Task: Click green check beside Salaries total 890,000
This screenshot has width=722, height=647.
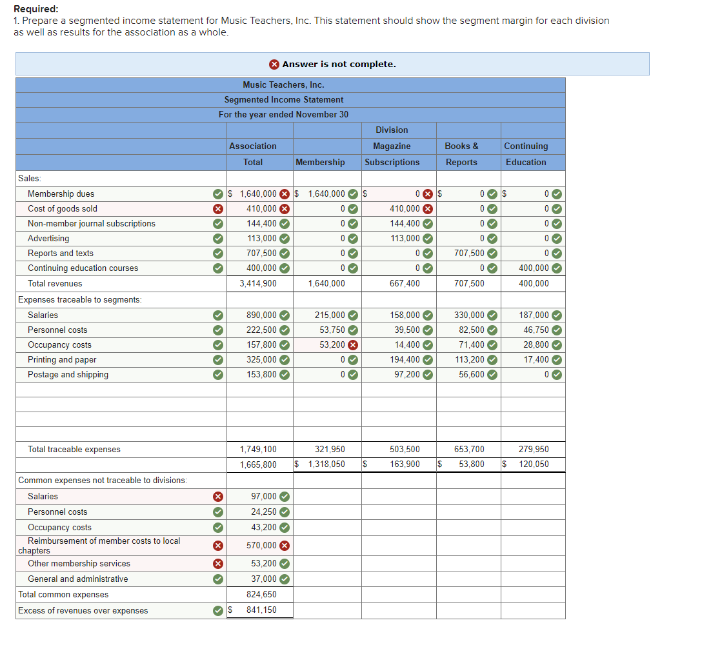Action: (285, 315)
